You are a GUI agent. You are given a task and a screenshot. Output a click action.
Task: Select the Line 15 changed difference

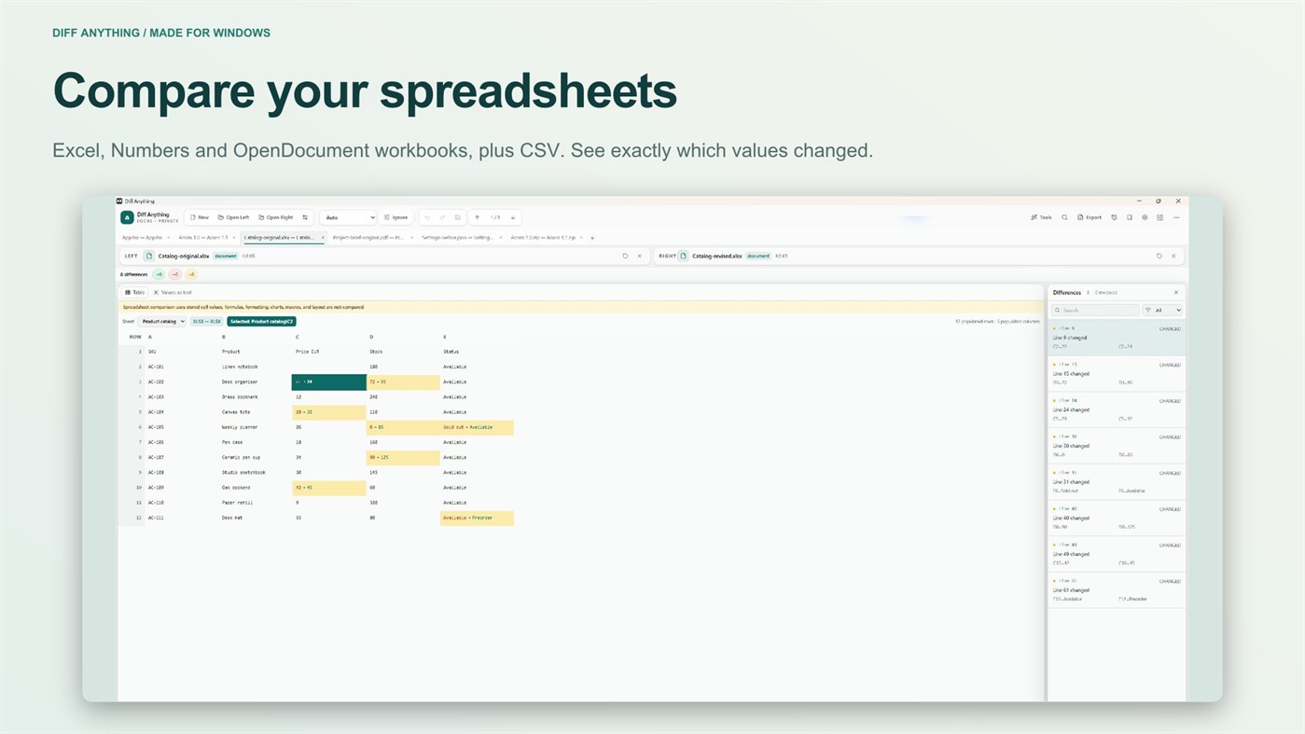(x=1117, y=373)
